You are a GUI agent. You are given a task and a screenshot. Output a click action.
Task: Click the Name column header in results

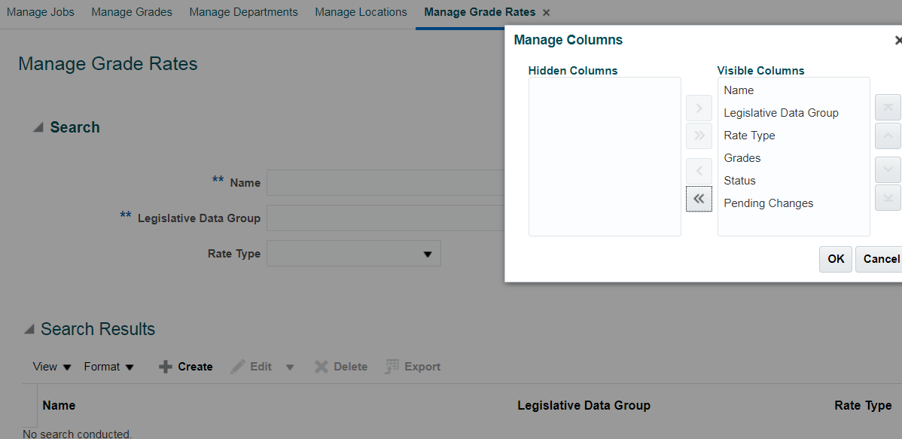pos(59,406)
